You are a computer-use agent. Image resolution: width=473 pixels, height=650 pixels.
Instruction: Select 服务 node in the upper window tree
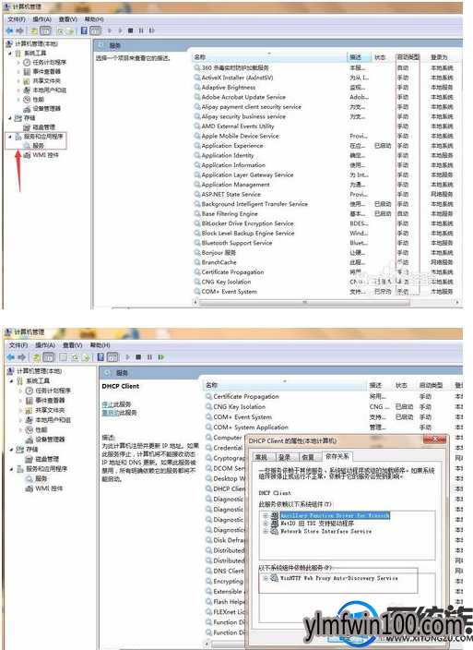[38, 146]
